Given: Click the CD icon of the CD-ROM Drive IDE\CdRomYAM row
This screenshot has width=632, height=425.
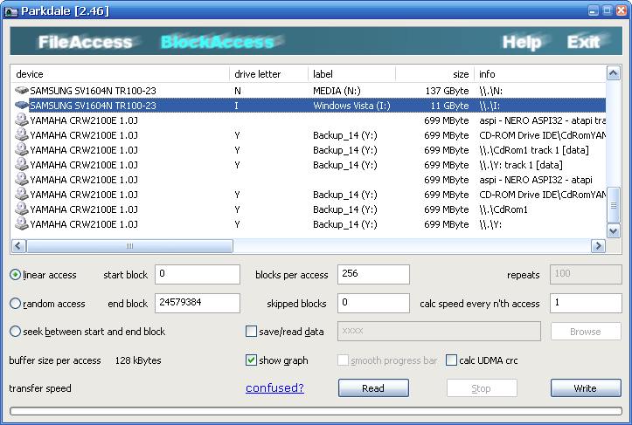Looking at the screenshot, I should pyautogui.click(x=22, y=135).
